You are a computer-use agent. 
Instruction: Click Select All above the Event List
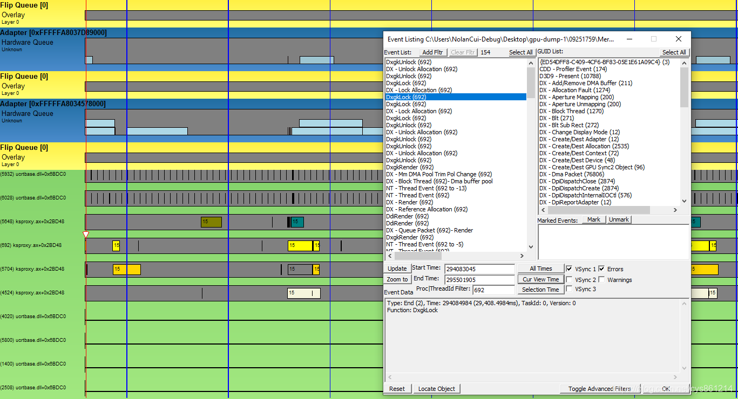(x=520, y=52)
